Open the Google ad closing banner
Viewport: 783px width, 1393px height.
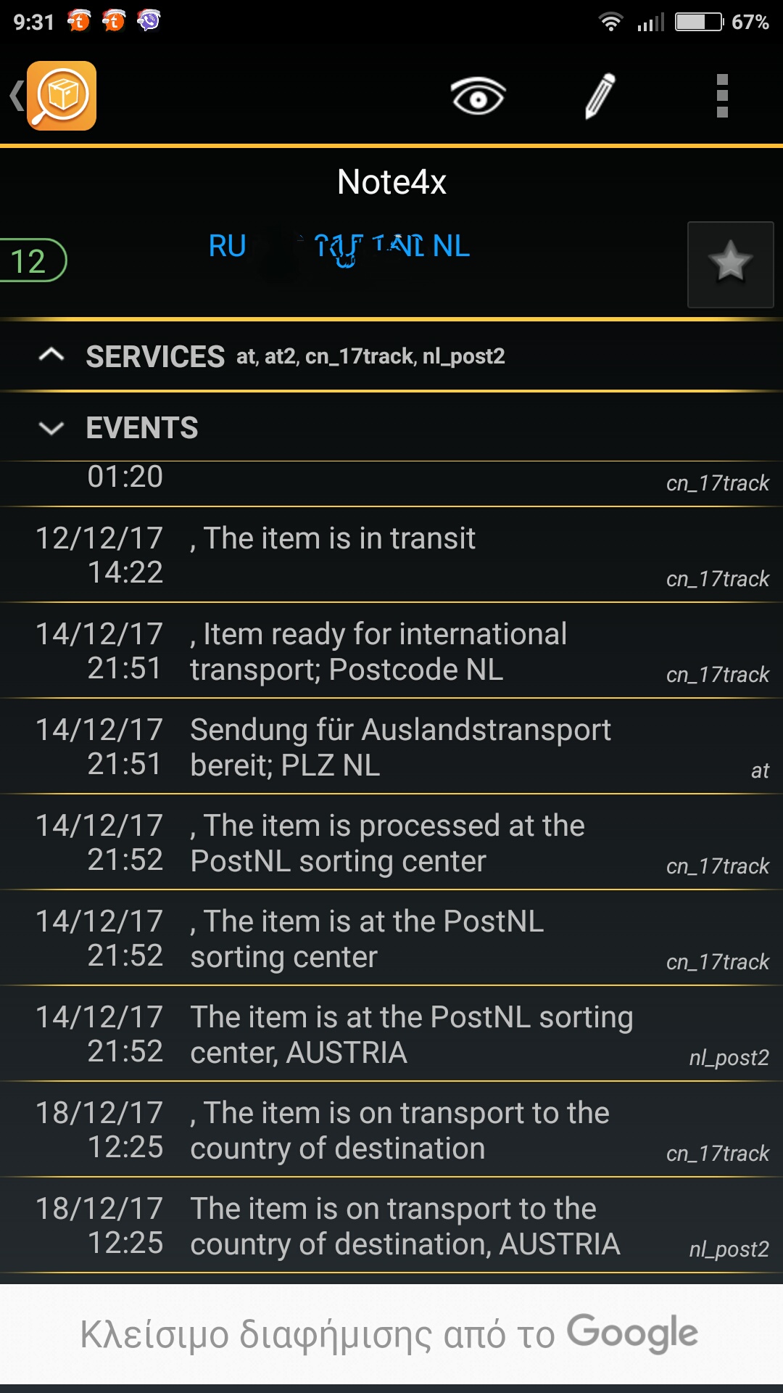[390, 1334]
